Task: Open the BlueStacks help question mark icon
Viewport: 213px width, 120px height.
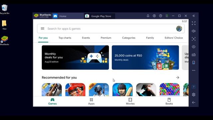Action: point(160,16)
